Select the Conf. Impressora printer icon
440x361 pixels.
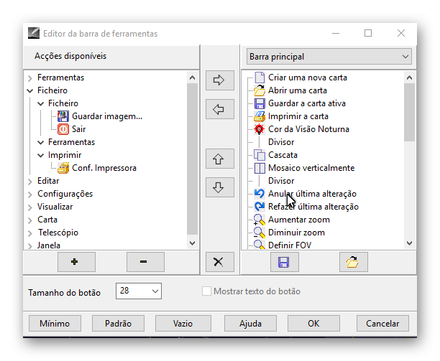coord(63,168)
